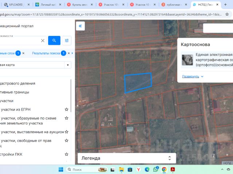233x174 pixels.
Task: Open the map type dropdown
Action: (68, 65)
